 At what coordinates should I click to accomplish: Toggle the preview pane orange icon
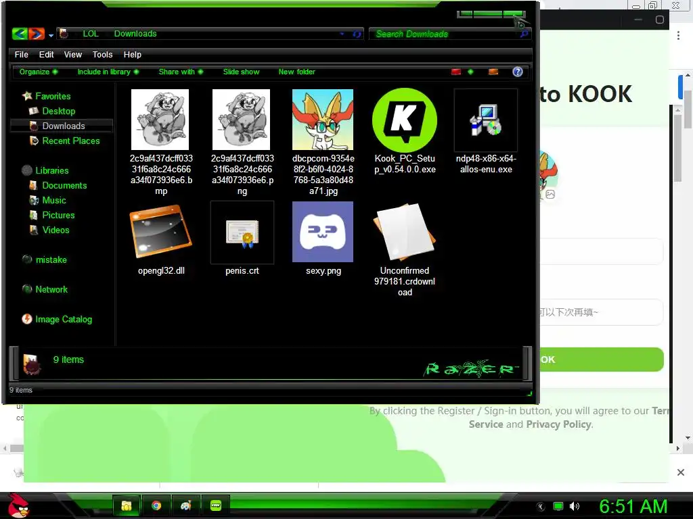[x=493, y=72]
